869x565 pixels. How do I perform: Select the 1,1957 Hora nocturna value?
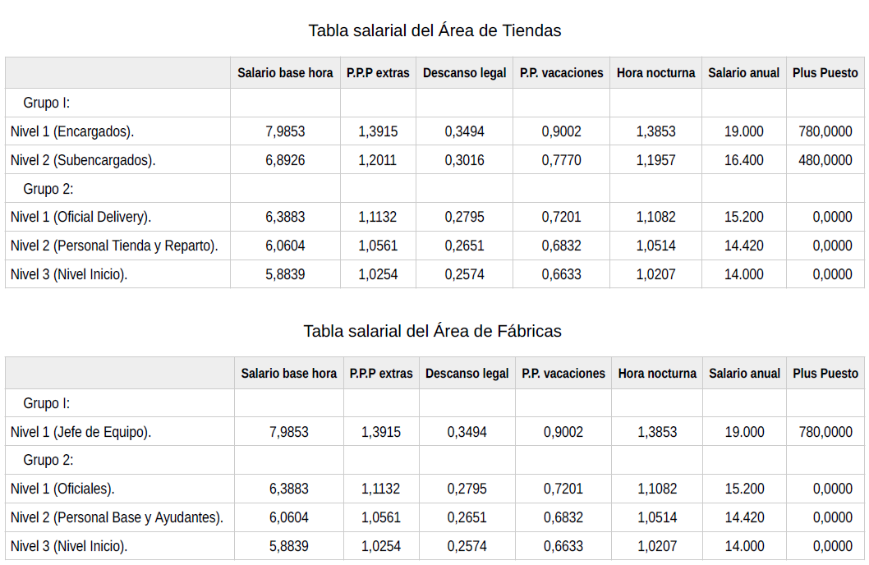click(655, 160)
